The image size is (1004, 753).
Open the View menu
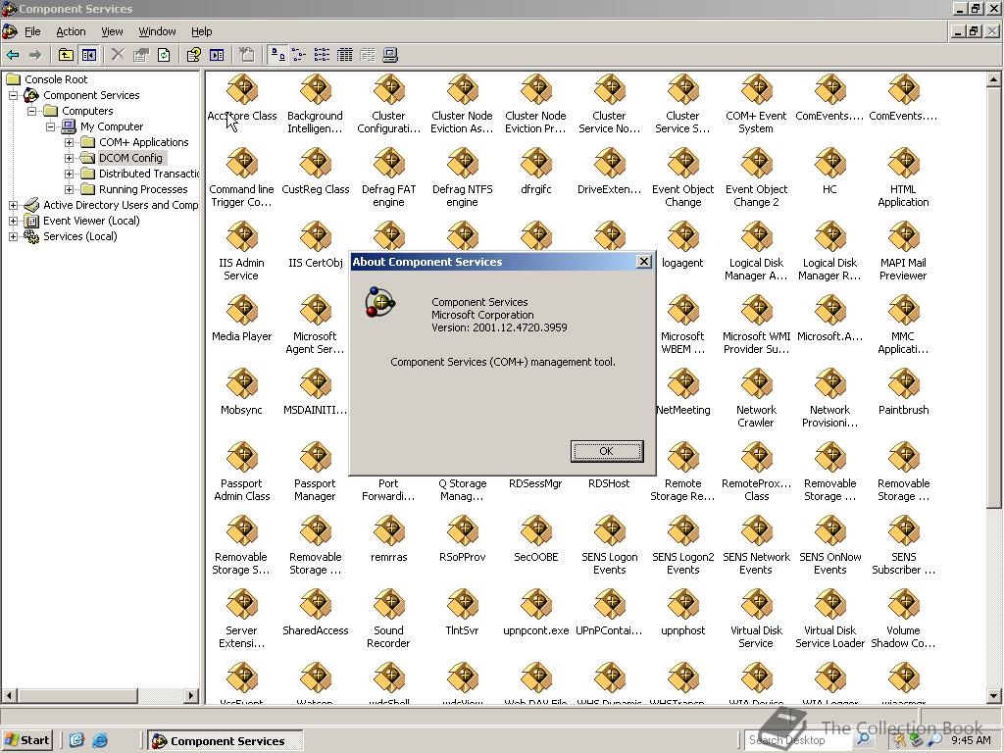coord(112,31)
